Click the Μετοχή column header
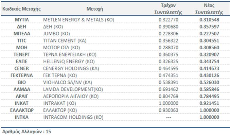 pos(94,9)
